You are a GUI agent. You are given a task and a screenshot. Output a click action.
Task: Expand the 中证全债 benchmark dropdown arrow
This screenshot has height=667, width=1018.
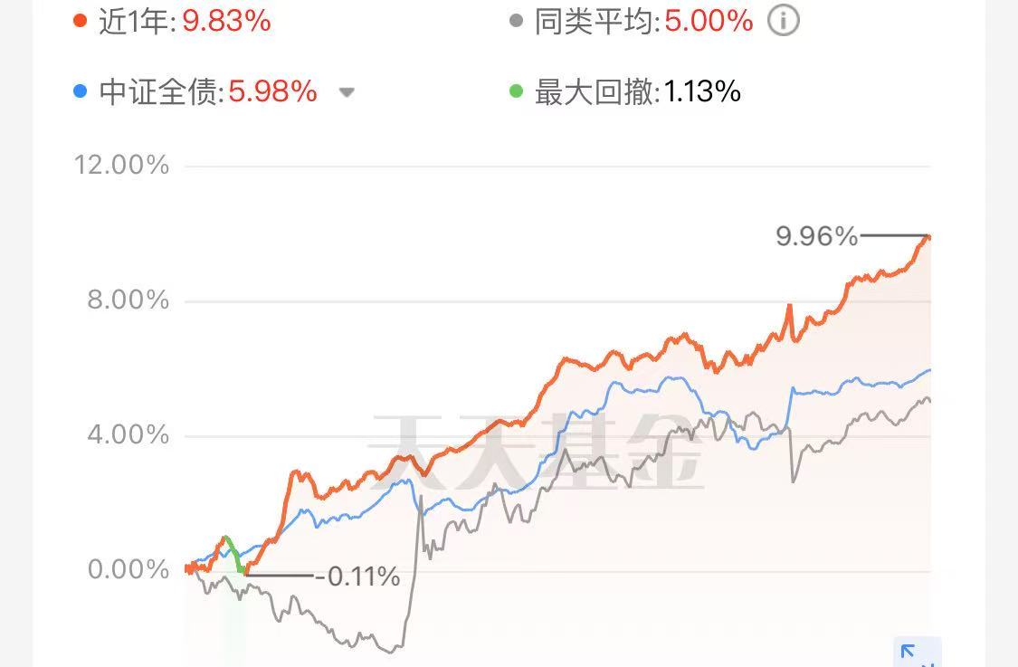point(347,92)
